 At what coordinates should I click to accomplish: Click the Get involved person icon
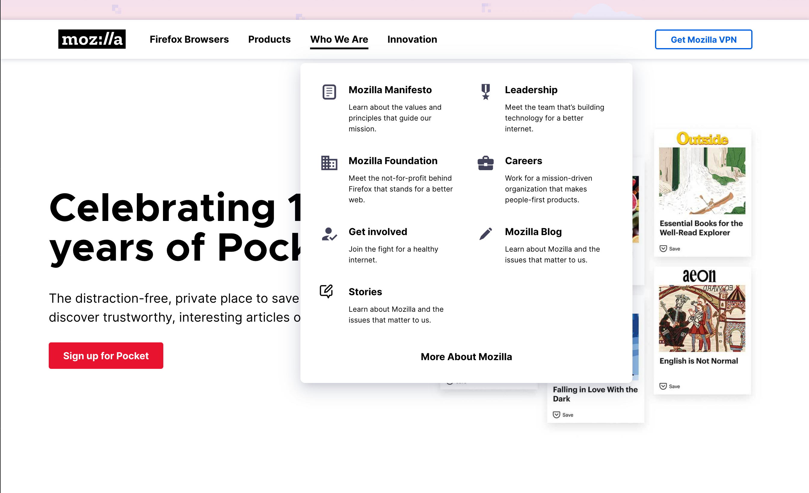coord(329,234)
